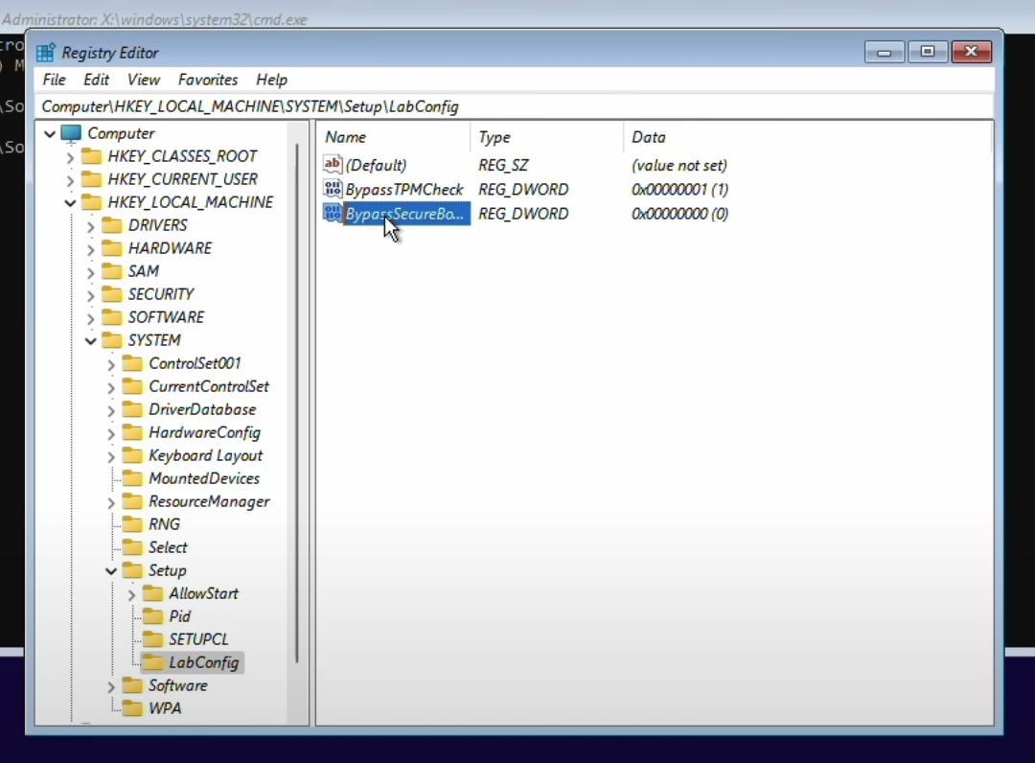
Task: Open the Help menu
Action: [x=271, y=80]
